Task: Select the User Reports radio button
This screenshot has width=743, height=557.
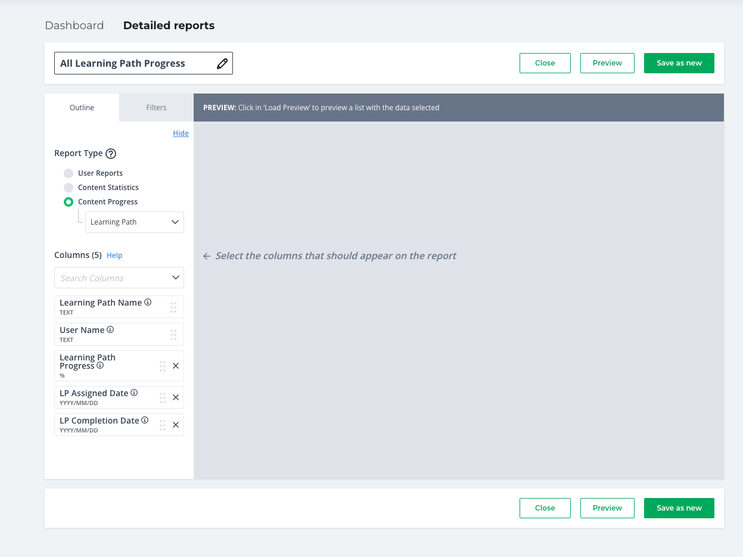Action: (x=69, y=173)
